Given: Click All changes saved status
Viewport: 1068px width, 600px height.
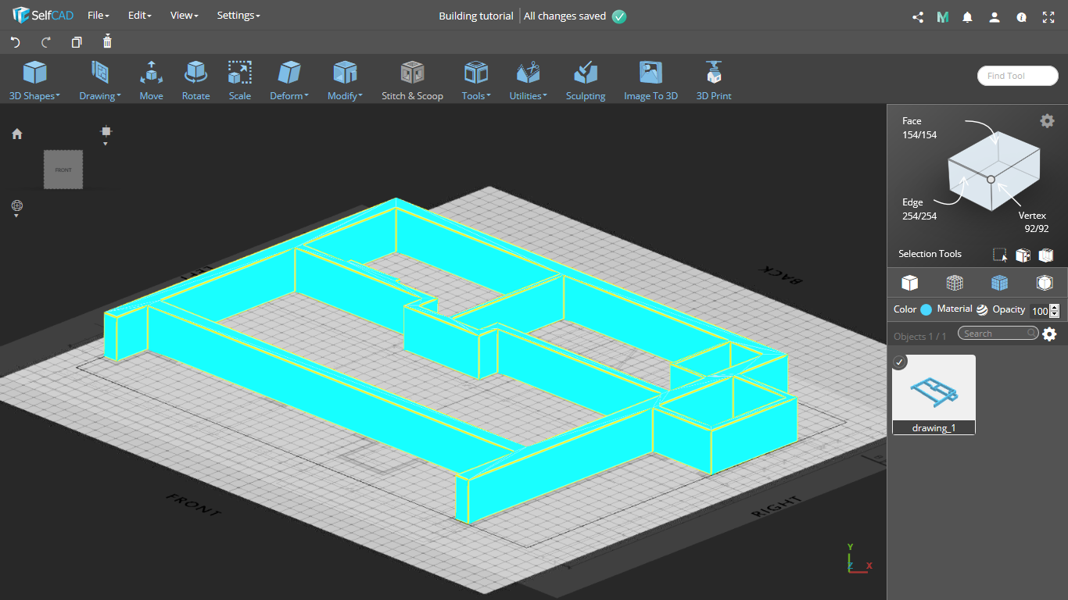Looking at the screenshot, I should coord(575,16).
